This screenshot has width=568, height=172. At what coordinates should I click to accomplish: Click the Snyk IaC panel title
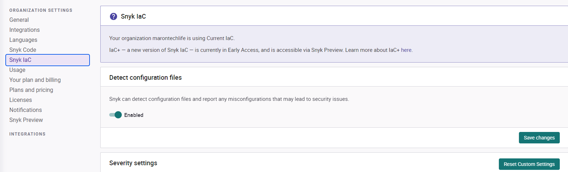133,16
